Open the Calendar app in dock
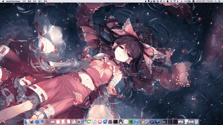 (x=53, y=122)
